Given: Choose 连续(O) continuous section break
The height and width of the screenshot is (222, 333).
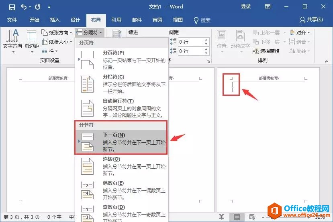Looking at the screenshot, I should point(122,166).
